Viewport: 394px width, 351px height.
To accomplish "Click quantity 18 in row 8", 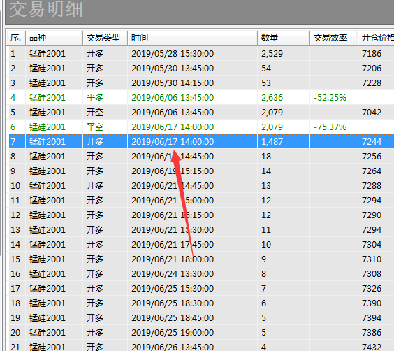I will (x=266, y=157).
